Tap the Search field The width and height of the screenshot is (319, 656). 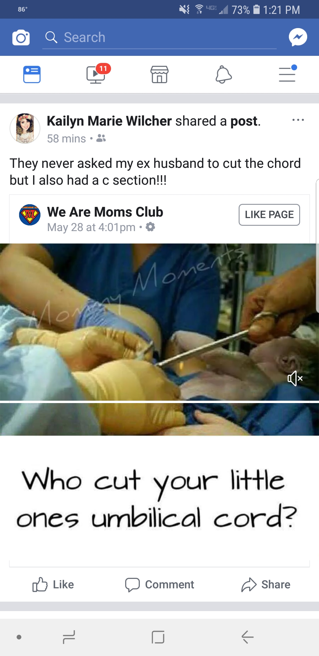tap(159, 38)
